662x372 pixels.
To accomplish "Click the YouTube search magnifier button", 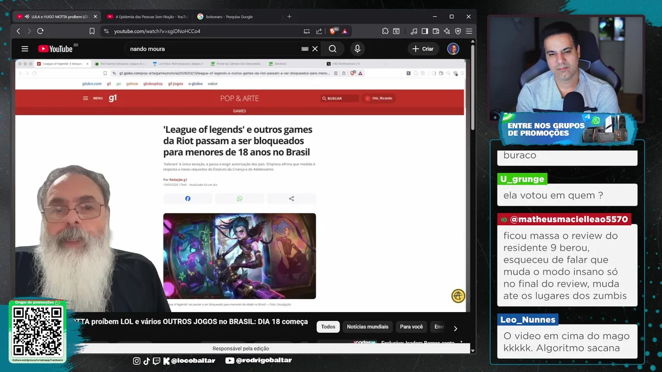I will coord(333,49).
